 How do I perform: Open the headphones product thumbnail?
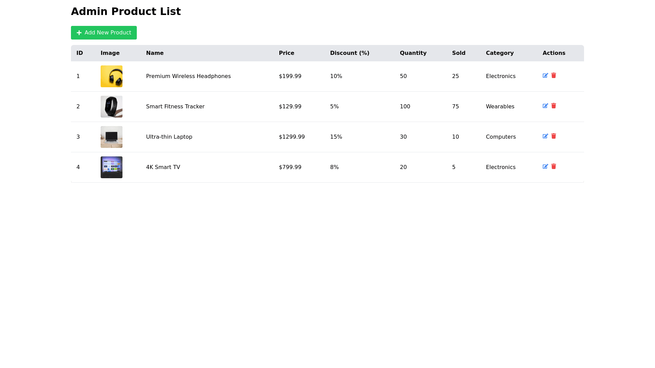(112, 76)
